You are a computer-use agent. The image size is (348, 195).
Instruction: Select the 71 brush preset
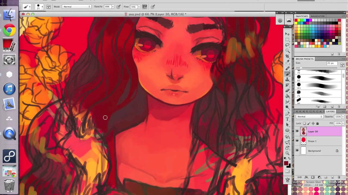(318, 94)
